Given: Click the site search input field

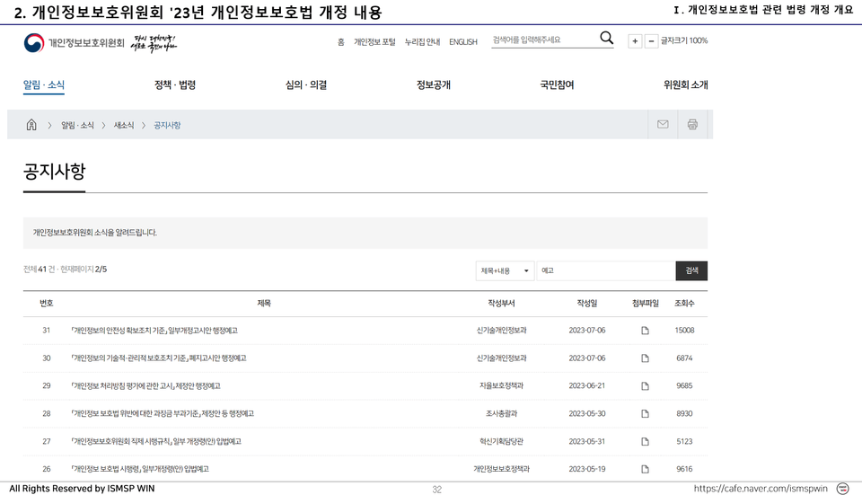Looking at the screenshot, I should coord(544,40).
